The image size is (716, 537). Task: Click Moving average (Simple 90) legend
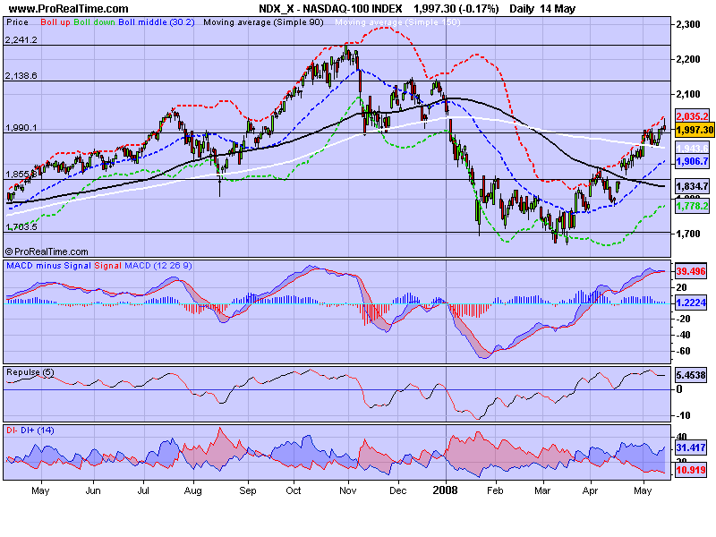263,21
